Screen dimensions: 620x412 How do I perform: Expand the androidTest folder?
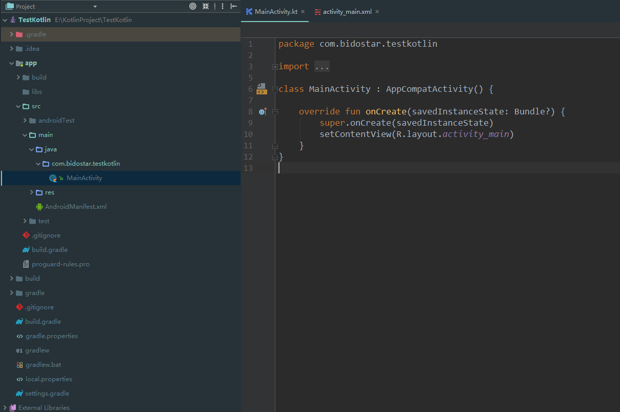point(25,121)
